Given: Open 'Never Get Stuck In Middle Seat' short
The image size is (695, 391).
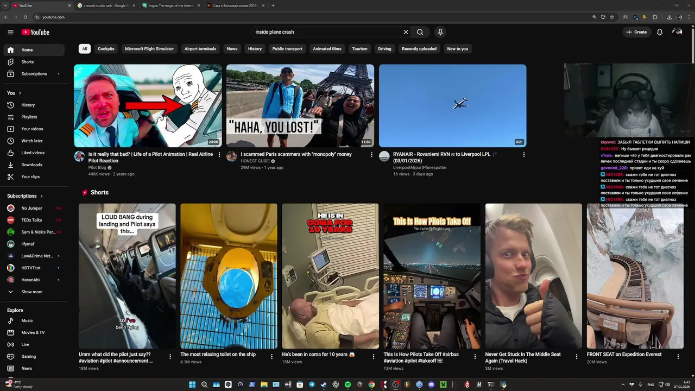Looking at the screenshot, I should click(x=533, y=276).
